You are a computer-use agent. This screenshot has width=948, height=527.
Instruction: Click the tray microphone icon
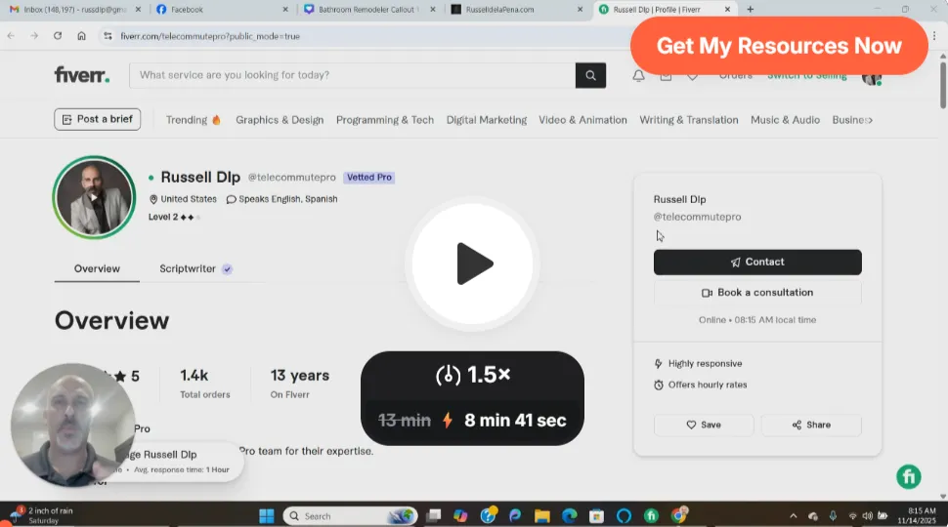[833, 516]
